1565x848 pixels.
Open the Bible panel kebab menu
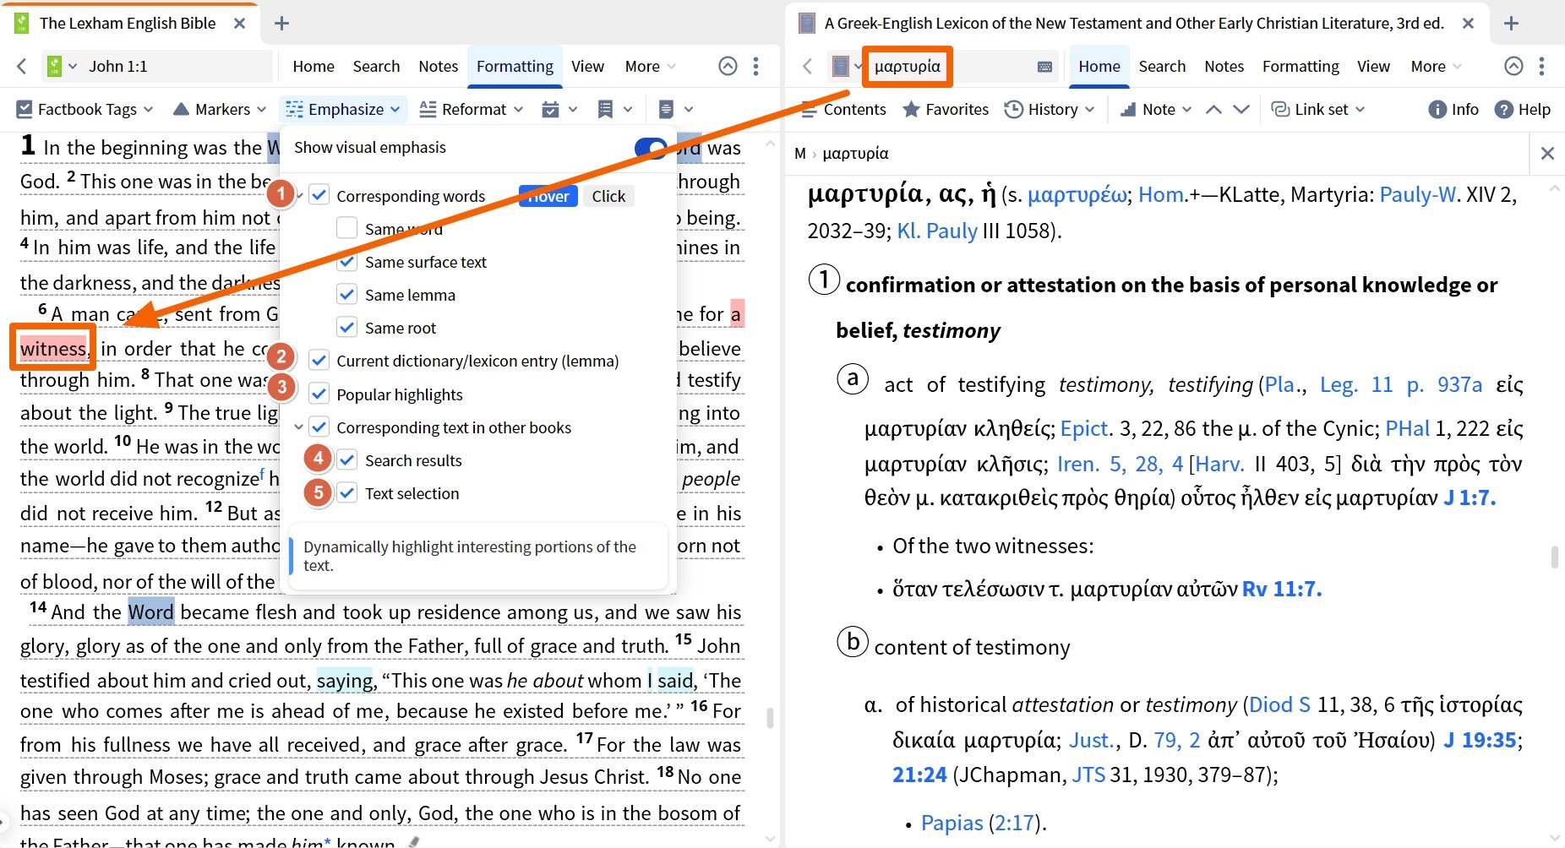tap(756, 66)
